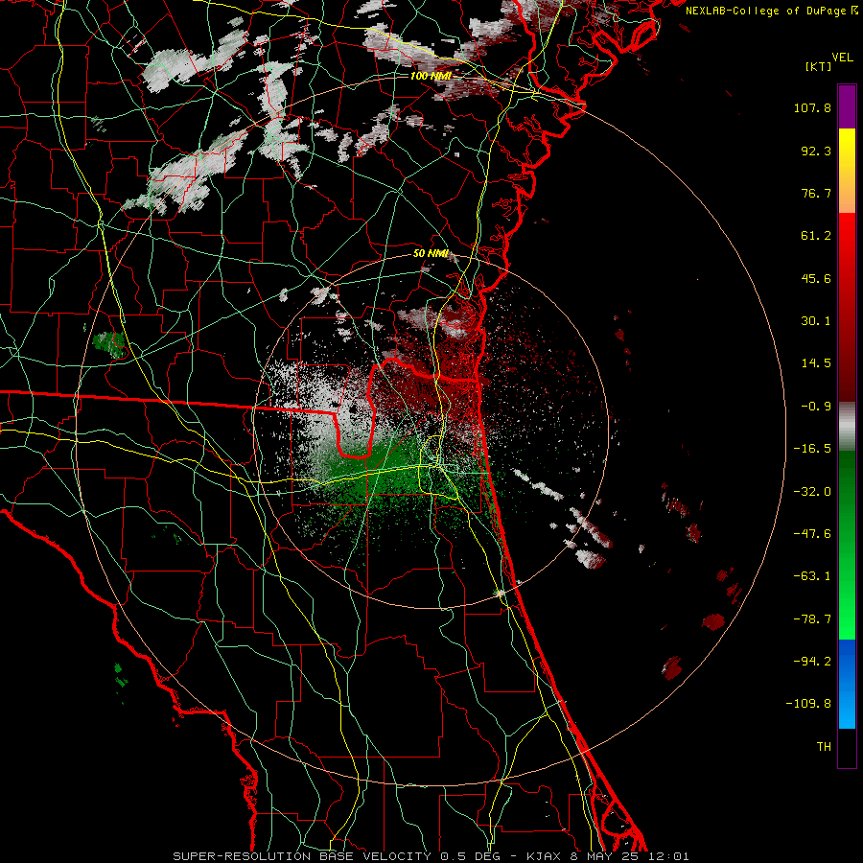
Task: Select the -78.7 velocity label
Action: (812, 619)
